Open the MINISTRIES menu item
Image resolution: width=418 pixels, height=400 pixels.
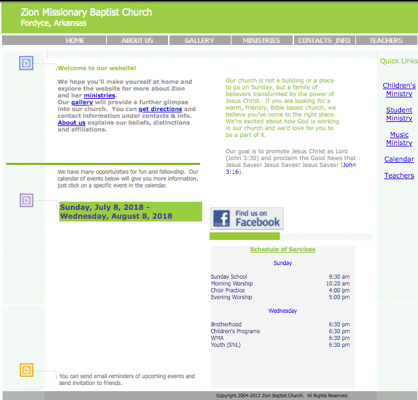tap(261, 41)
